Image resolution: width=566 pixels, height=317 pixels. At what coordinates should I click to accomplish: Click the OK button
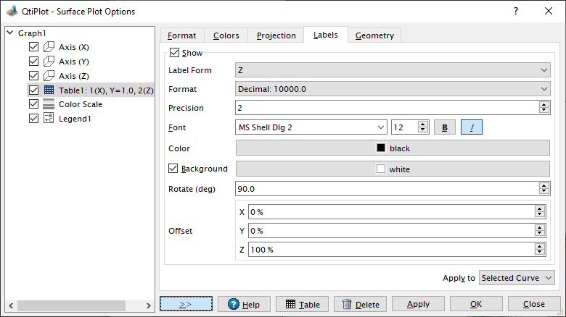pyautogui.click(x=476, y=304)
